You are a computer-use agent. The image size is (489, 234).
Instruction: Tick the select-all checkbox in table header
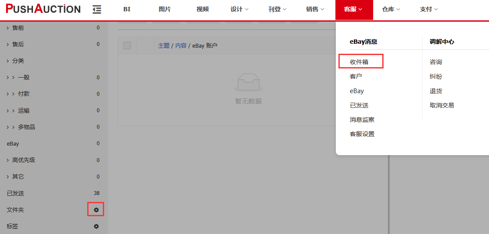(127, 45)
